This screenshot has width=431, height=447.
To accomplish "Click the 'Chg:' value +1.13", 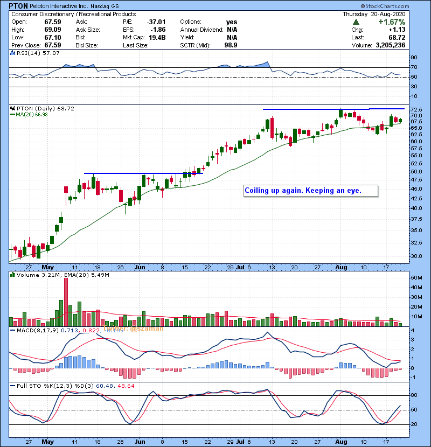I will [x=397, y=30].
